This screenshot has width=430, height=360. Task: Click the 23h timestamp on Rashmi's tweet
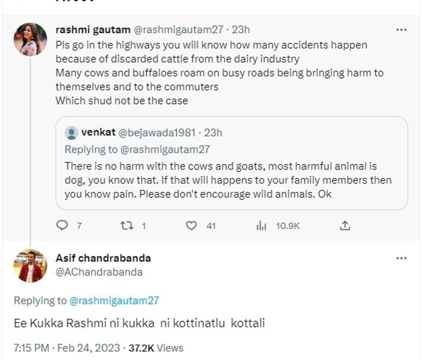pyautogui.click(x=241, y=30)
